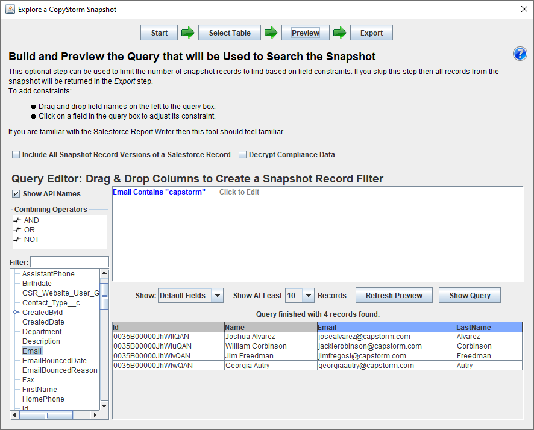Image resolution: width=534 pixels, height=430 pixels.
Task: Click jimfregosi@capstorm.com email cell
Action: click(386, 356)
